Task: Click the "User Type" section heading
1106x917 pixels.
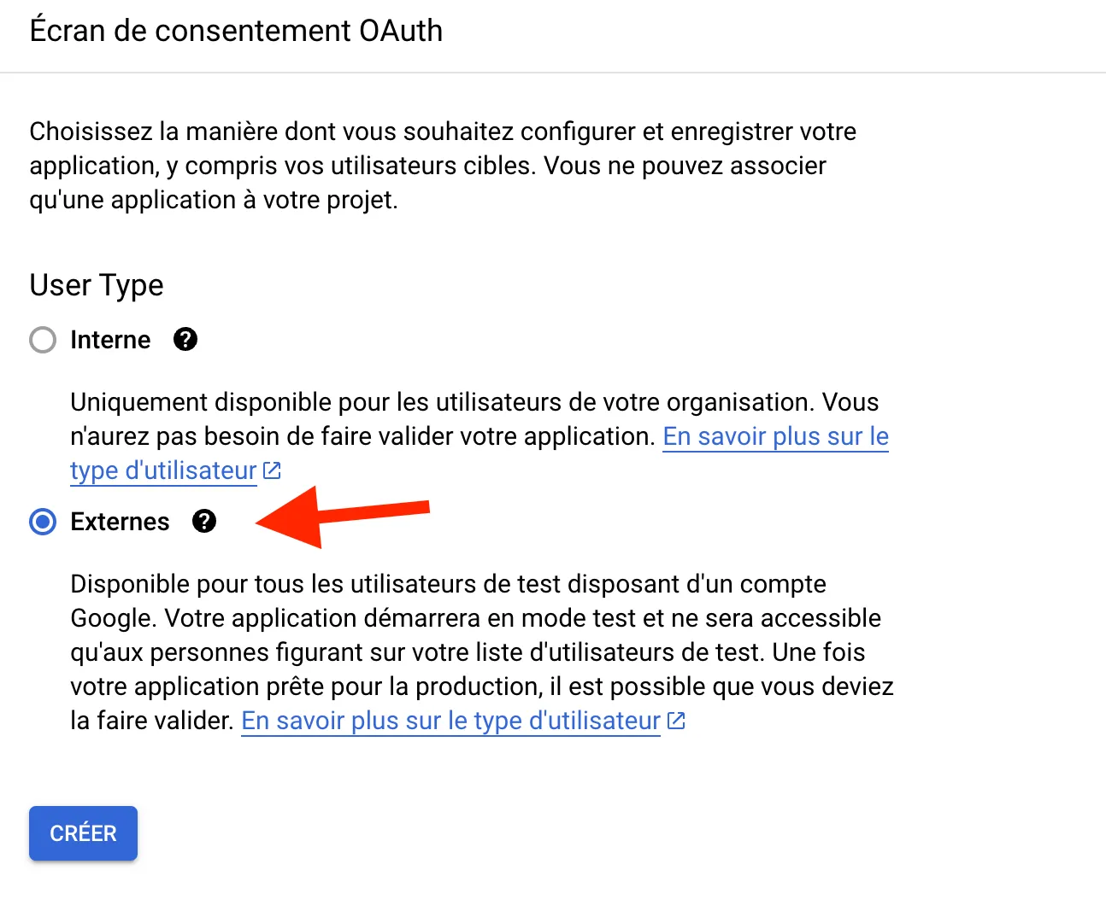Action: 96,285
